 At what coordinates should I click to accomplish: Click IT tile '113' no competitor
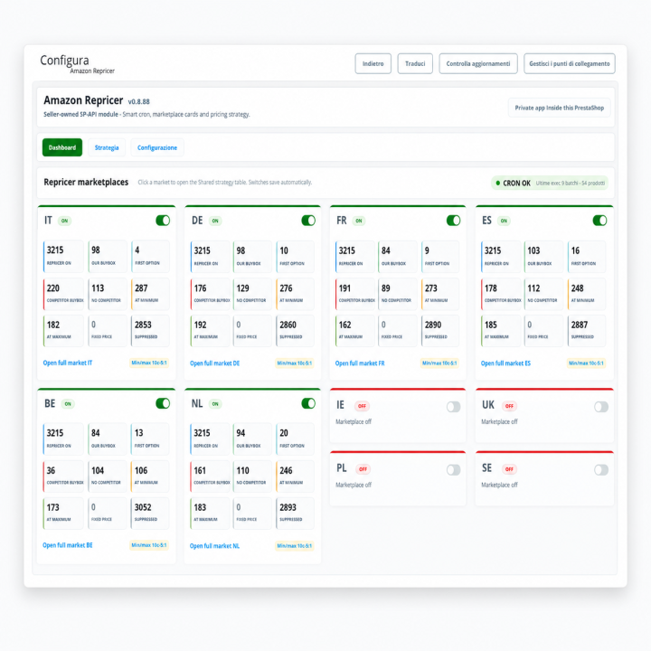[108, 294]
